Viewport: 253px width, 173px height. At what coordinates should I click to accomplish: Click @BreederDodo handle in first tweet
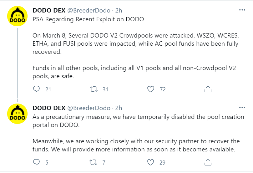(x=89, y=10)
